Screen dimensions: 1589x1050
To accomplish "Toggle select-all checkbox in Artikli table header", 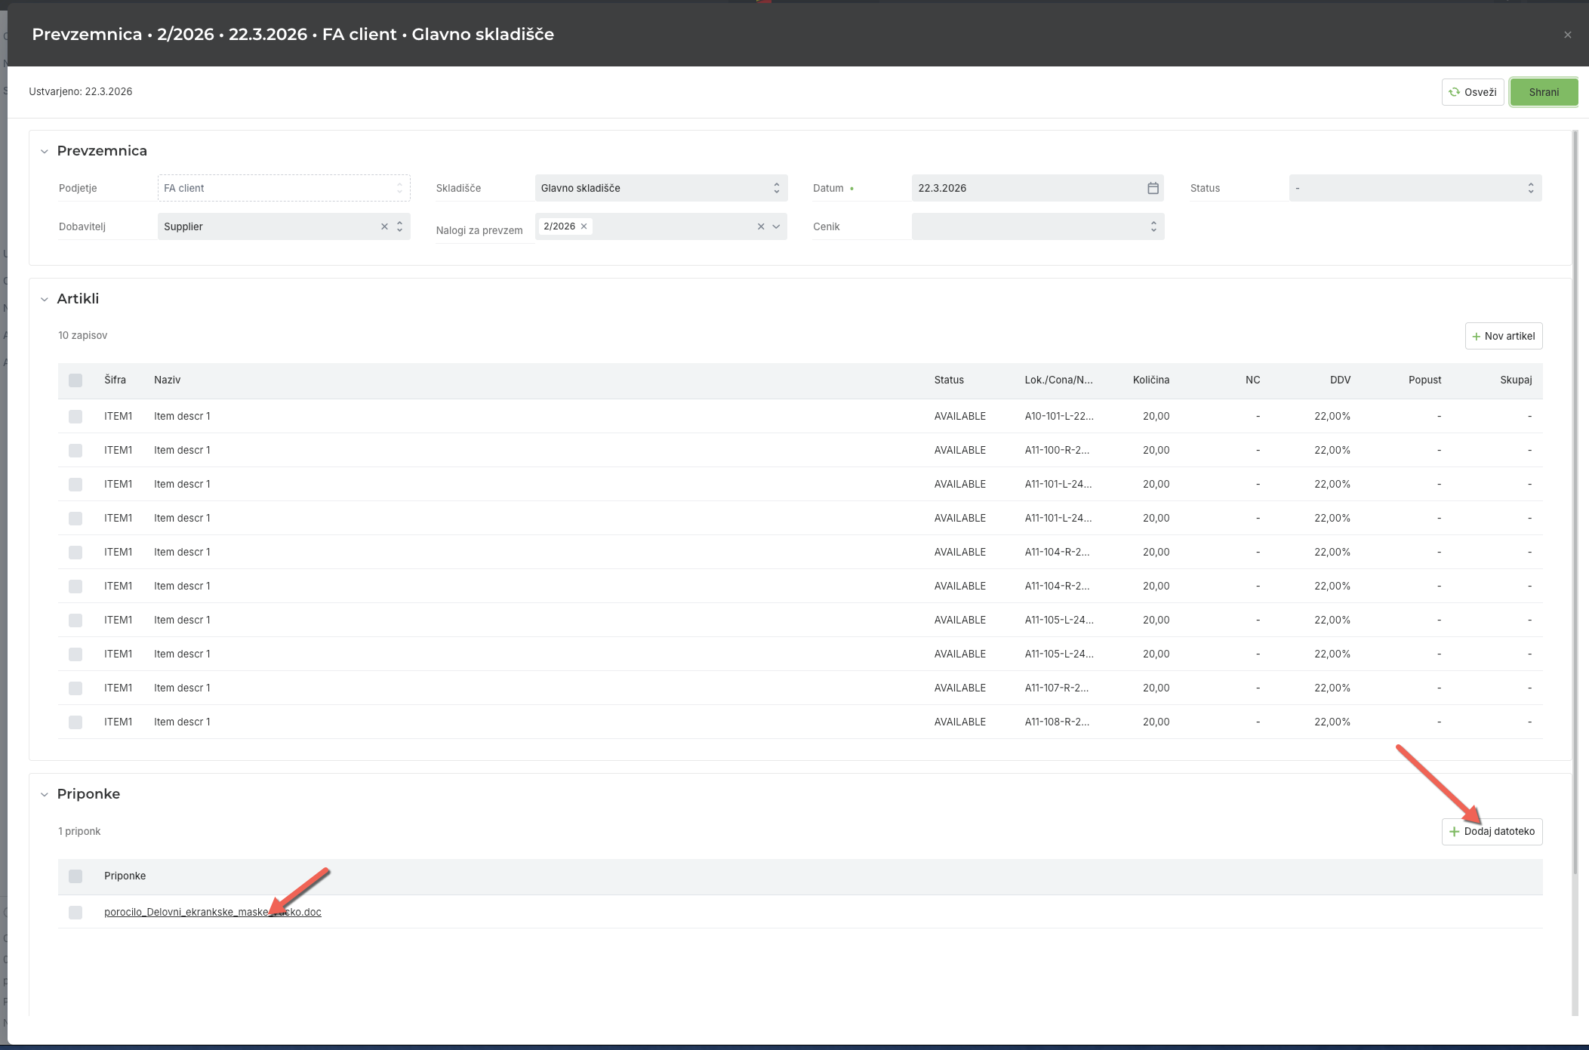I will (x=75, y=380).
